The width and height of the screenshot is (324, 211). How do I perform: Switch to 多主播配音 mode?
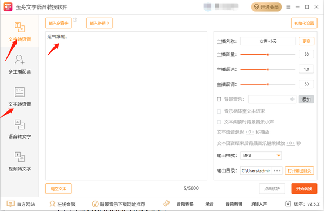(x=19, y=64)
